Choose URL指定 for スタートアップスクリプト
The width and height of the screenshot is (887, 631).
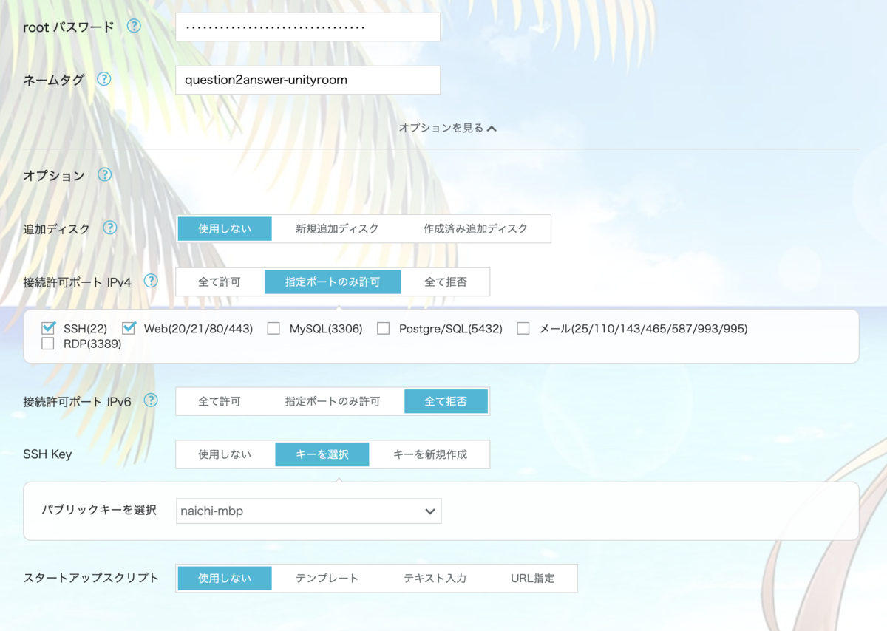(x=534, y=578)
